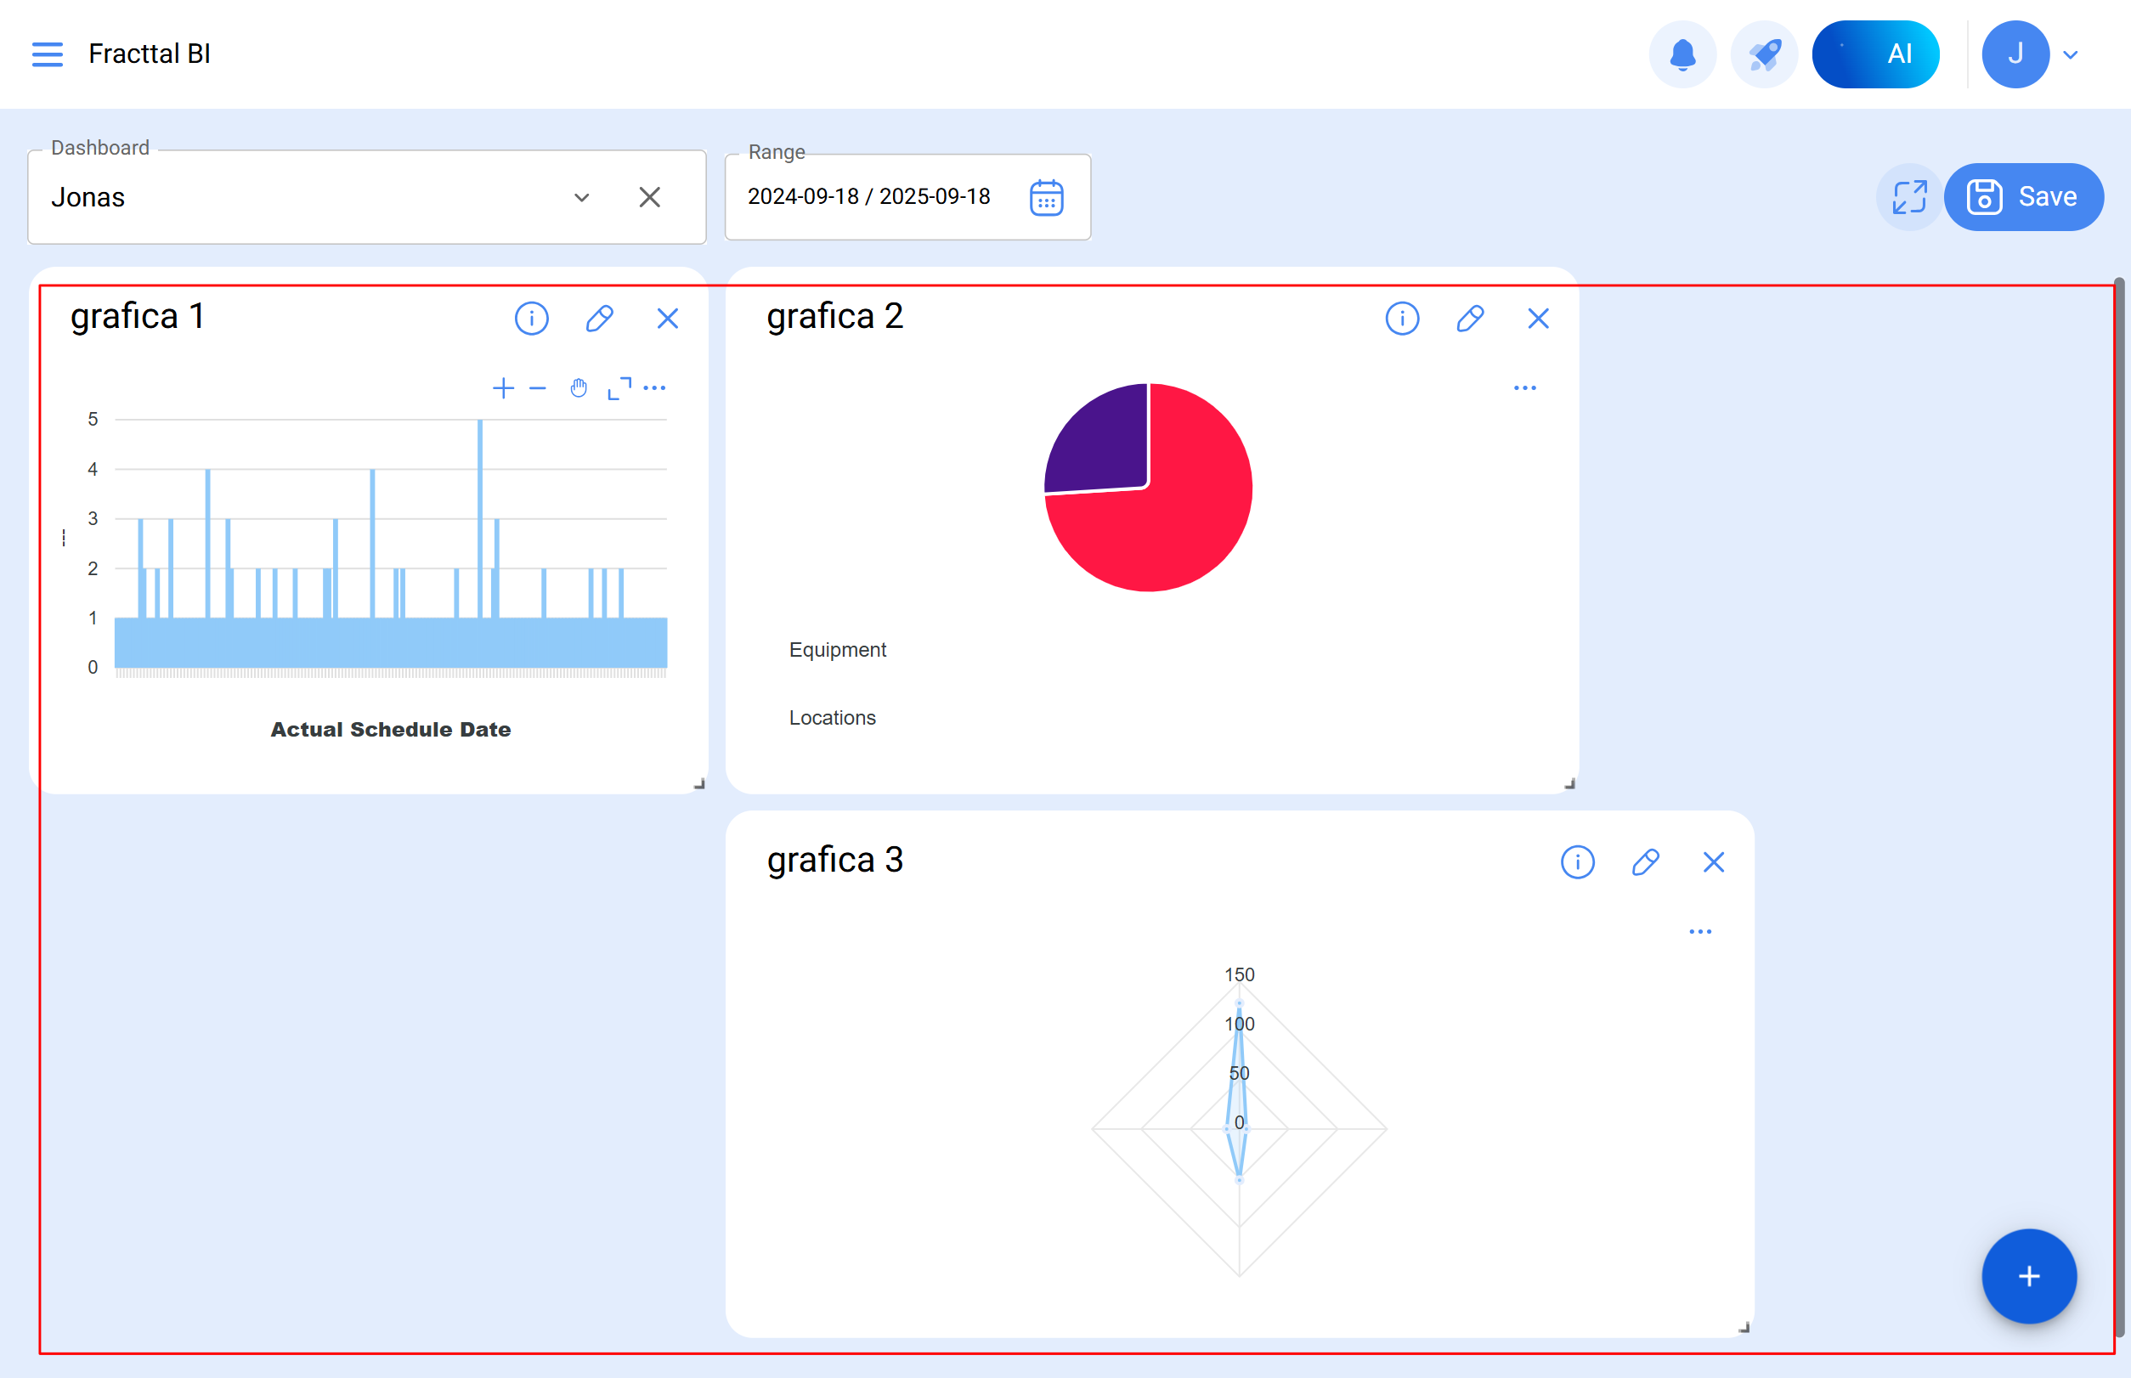The height and width of the screenshot is (1378, 2131).
Task: Zoom in on grafica 1 chart
Action: [503, 388]
